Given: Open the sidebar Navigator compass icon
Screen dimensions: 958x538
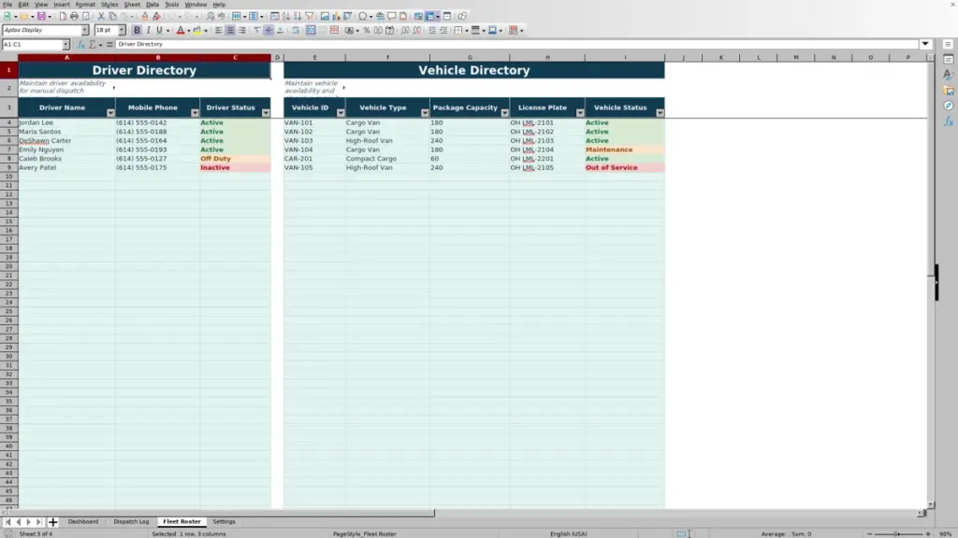Looking at the screenshot, I should click(x=949, y=106).
